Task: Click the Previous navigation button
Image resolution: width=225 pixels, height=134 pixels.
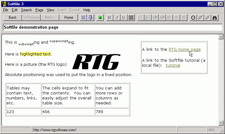Action: (x=31, y=17)
